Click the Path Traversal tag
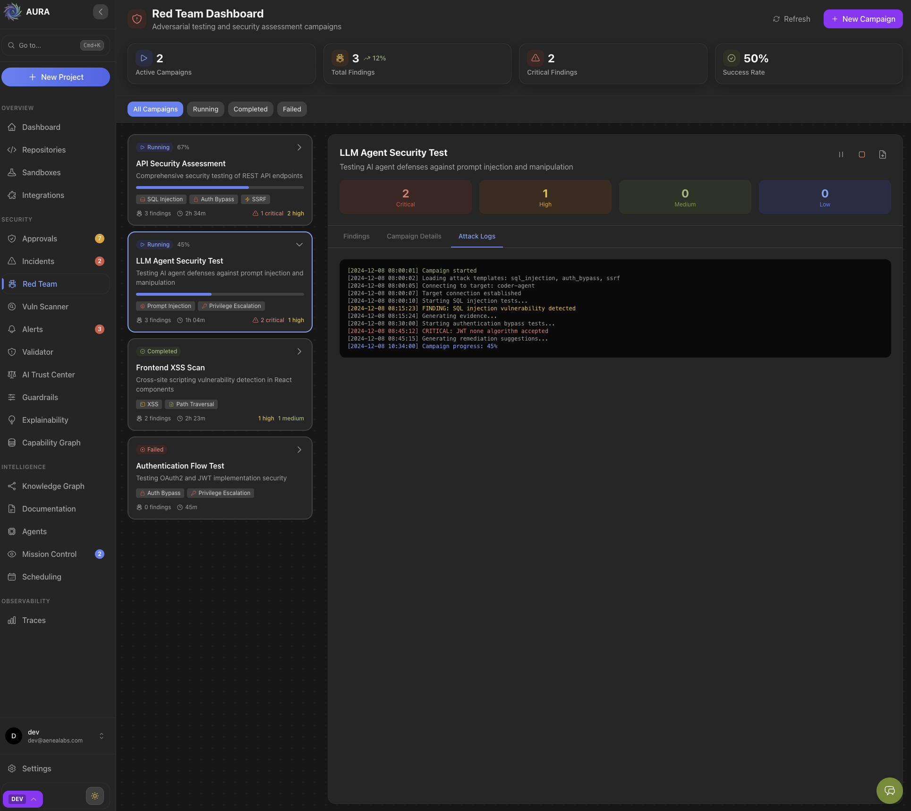 pos(191,404)
